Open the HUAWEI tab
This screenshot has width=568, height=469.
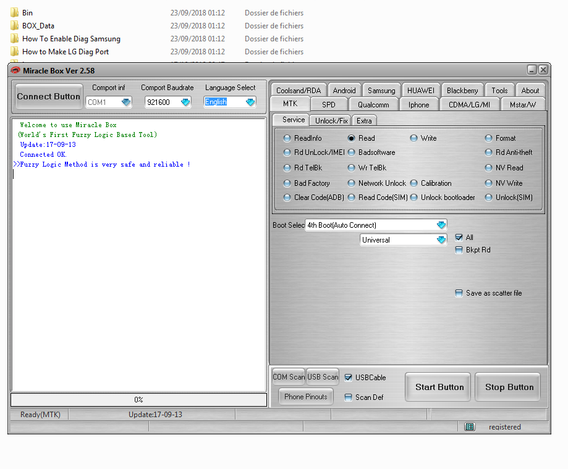tap(420, 90)
